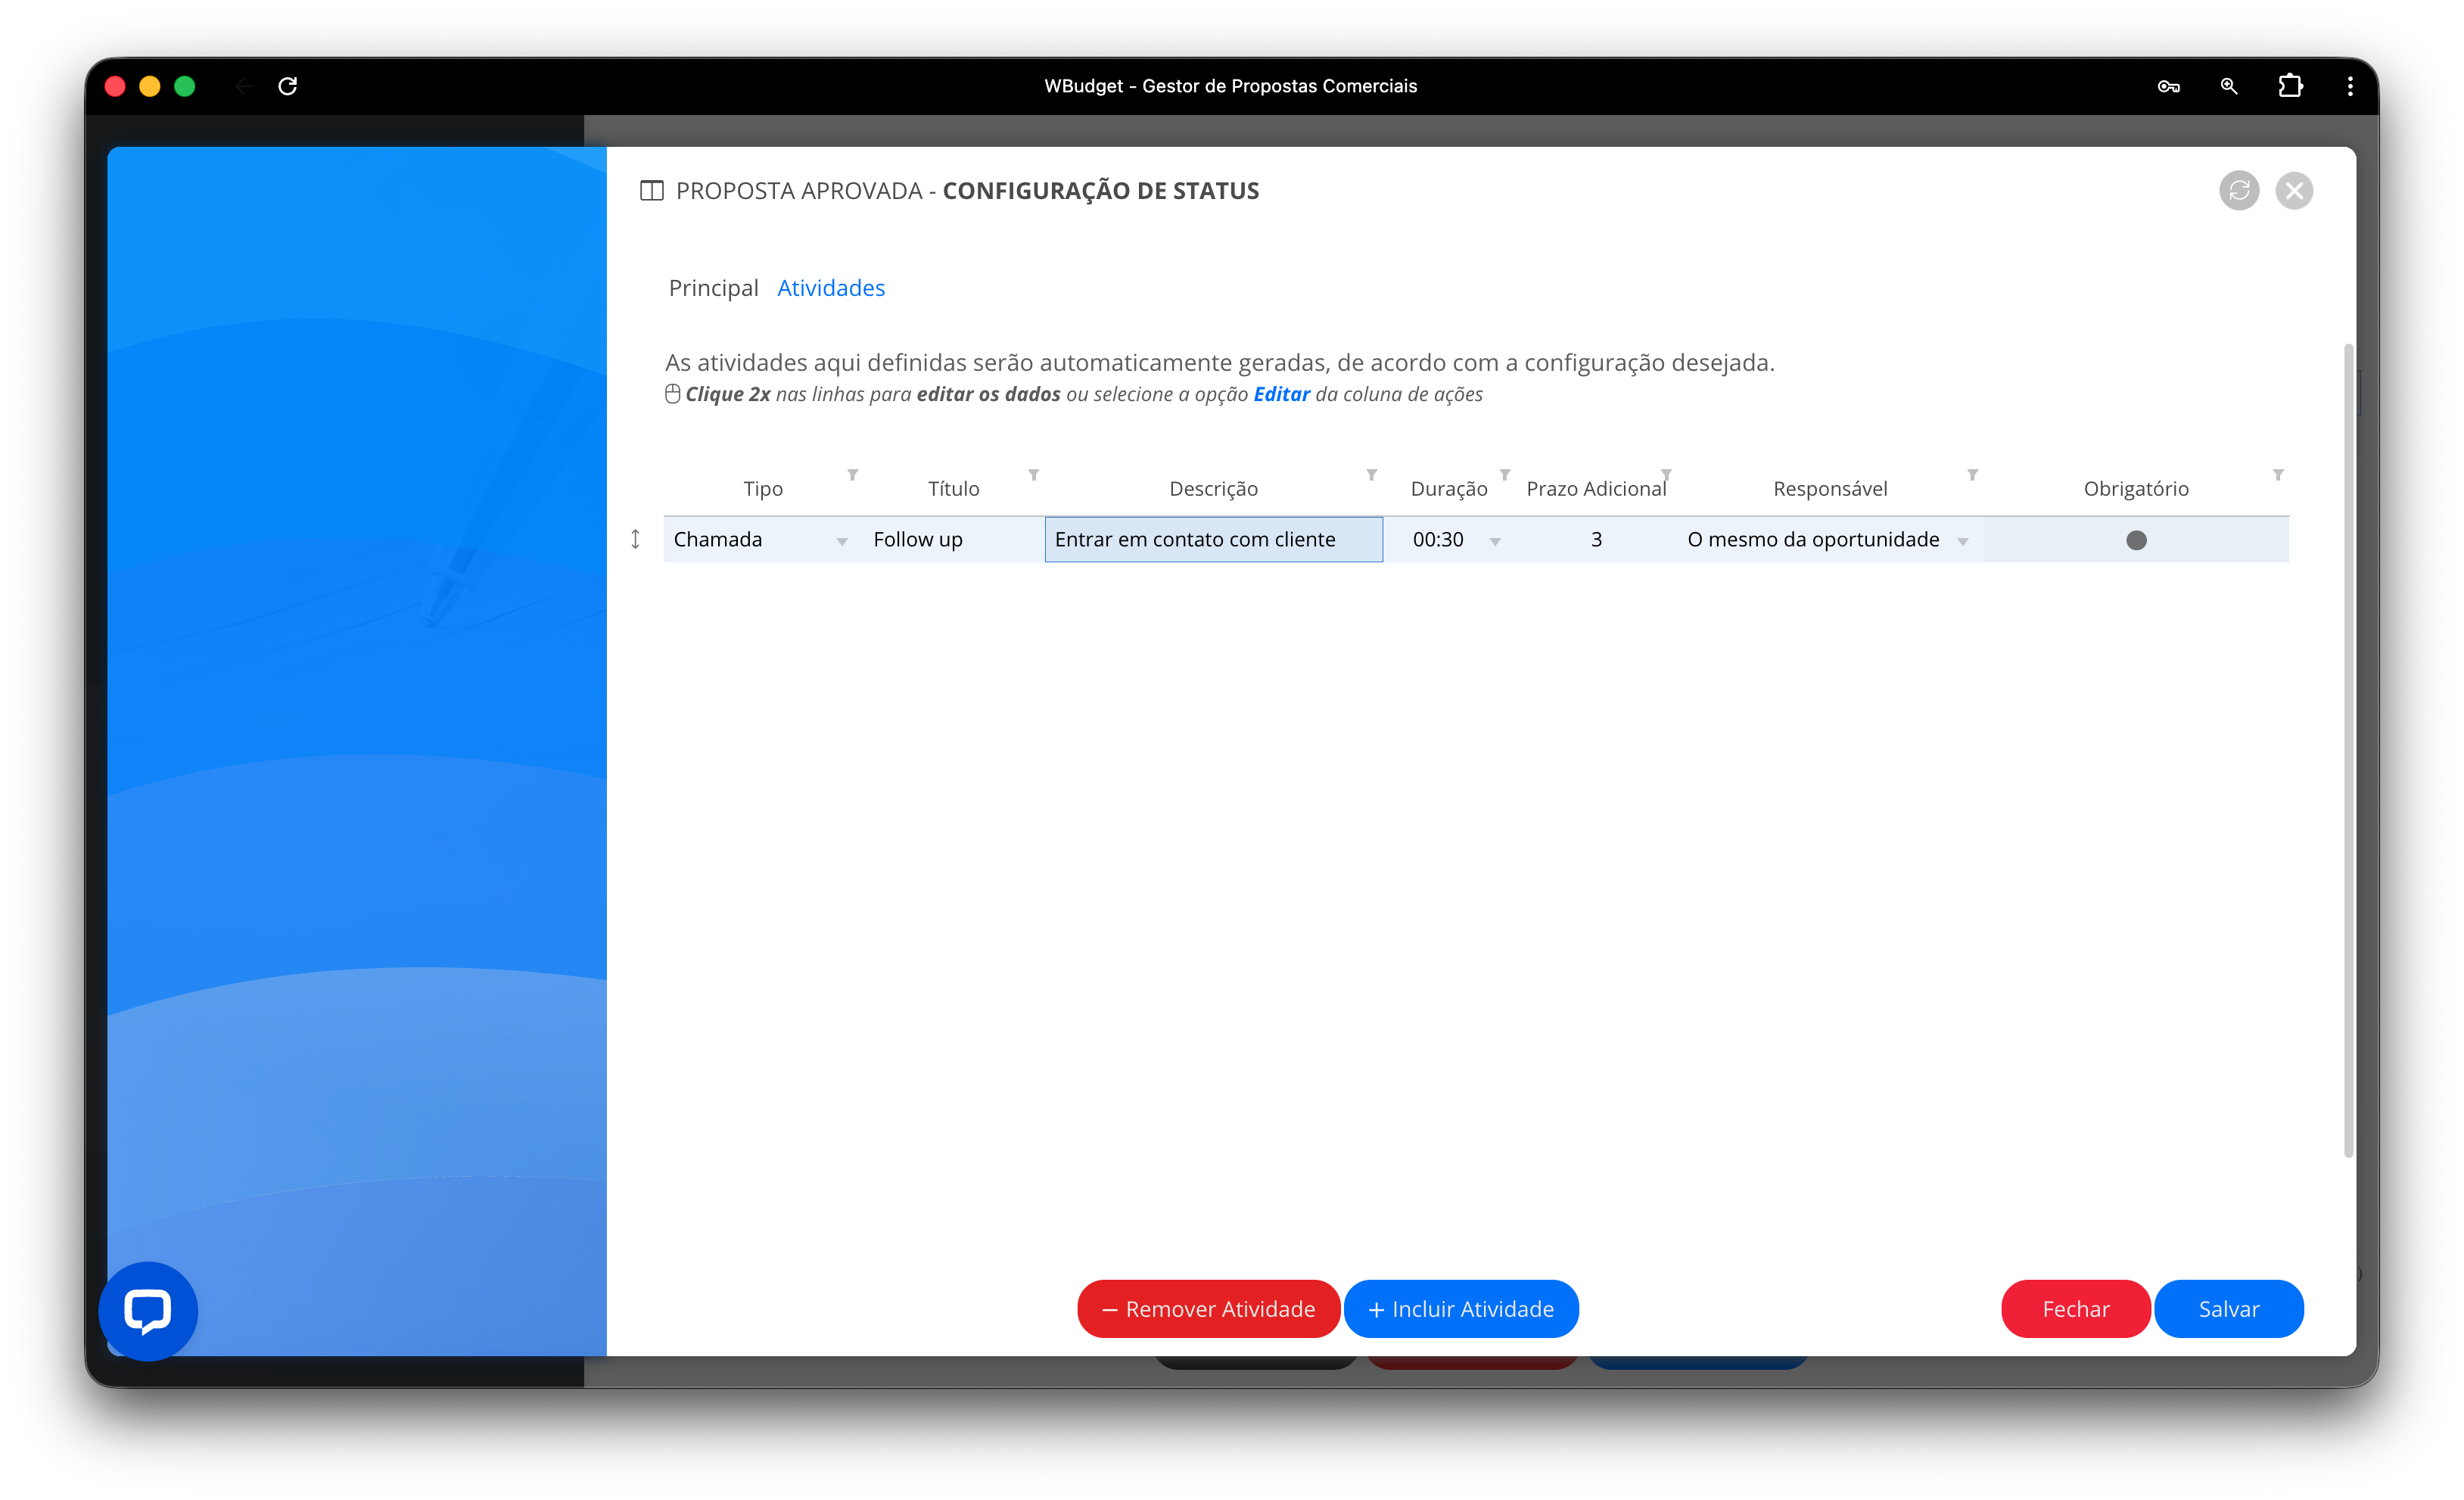Click the browser reload page icon
The height and width of the screenshot is (1500, 2464).
coord(288,86)
